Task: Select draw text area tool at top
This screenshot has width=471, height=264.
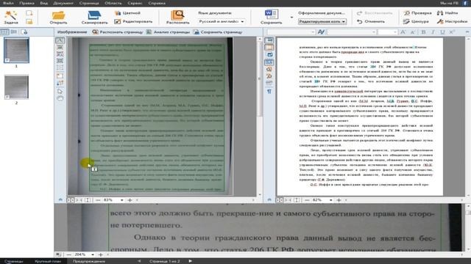Action: point(60,40)
